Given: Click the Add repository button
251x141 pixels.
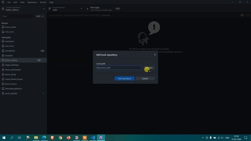Looking at the screenshot, I should 124,78.
